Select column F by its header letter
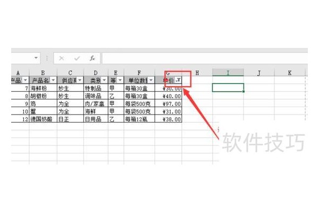 [x=139, y=73]
